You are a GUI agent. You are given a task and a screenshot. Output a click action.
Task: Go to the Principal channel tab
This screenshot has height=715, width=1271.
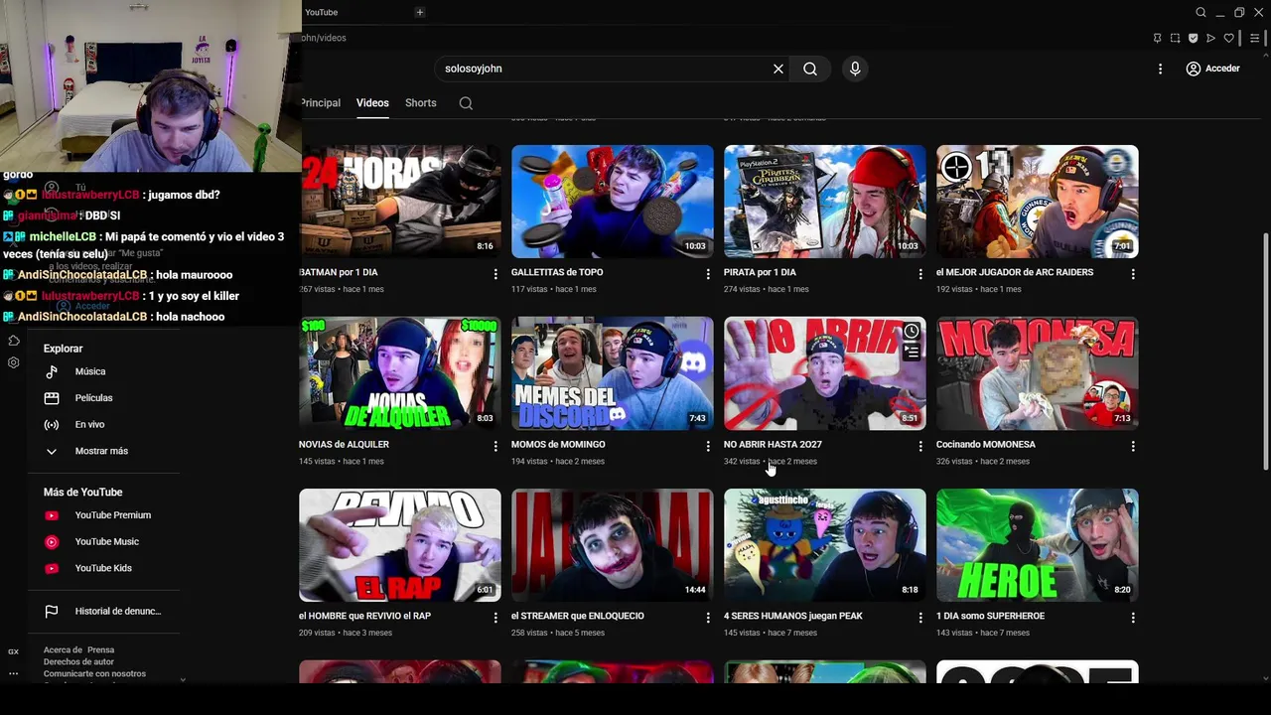(x=320, y=103)
